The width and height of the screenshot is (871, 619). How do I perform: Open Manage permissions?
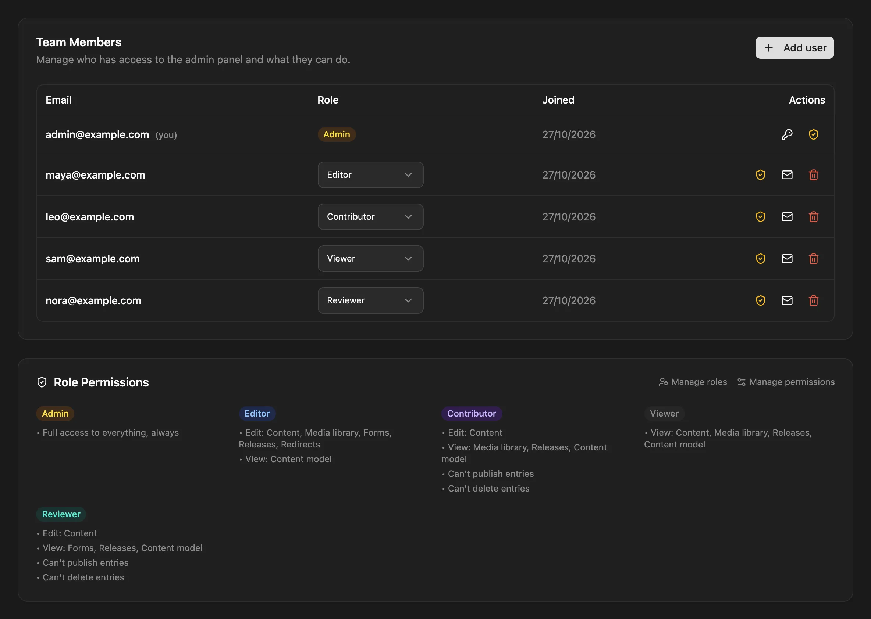786,382
